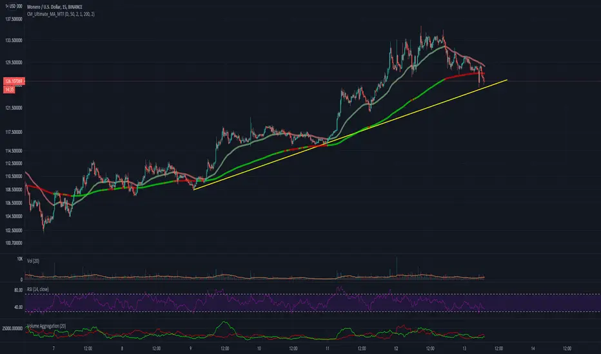This screenshot has width=601, height=354.
Task: Click the 108.500000 price axis label
Action: coord(14,190)
